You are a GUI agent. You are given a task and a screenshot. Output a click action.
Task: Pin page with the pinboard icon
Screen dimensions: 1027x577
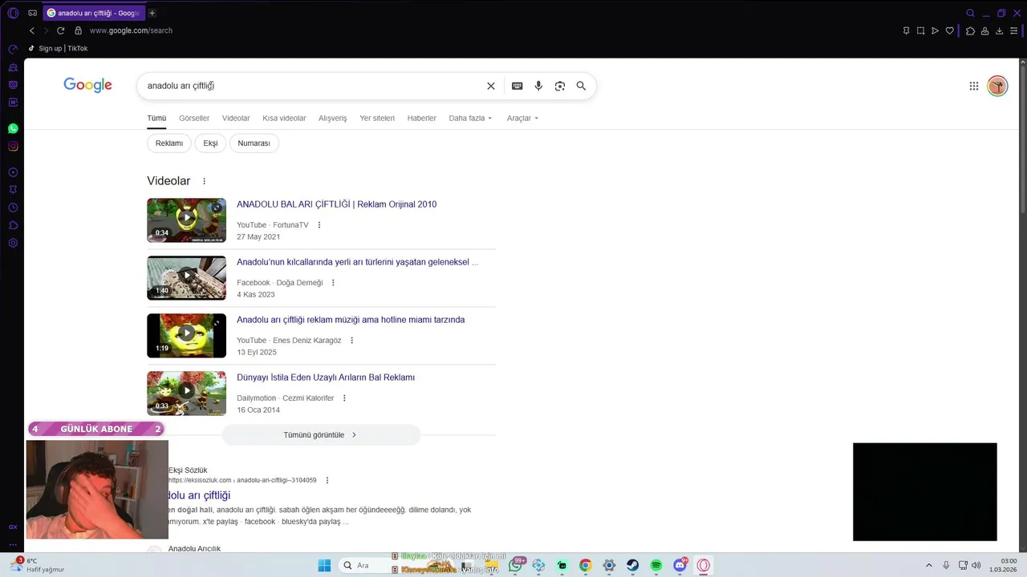[906, 30]
